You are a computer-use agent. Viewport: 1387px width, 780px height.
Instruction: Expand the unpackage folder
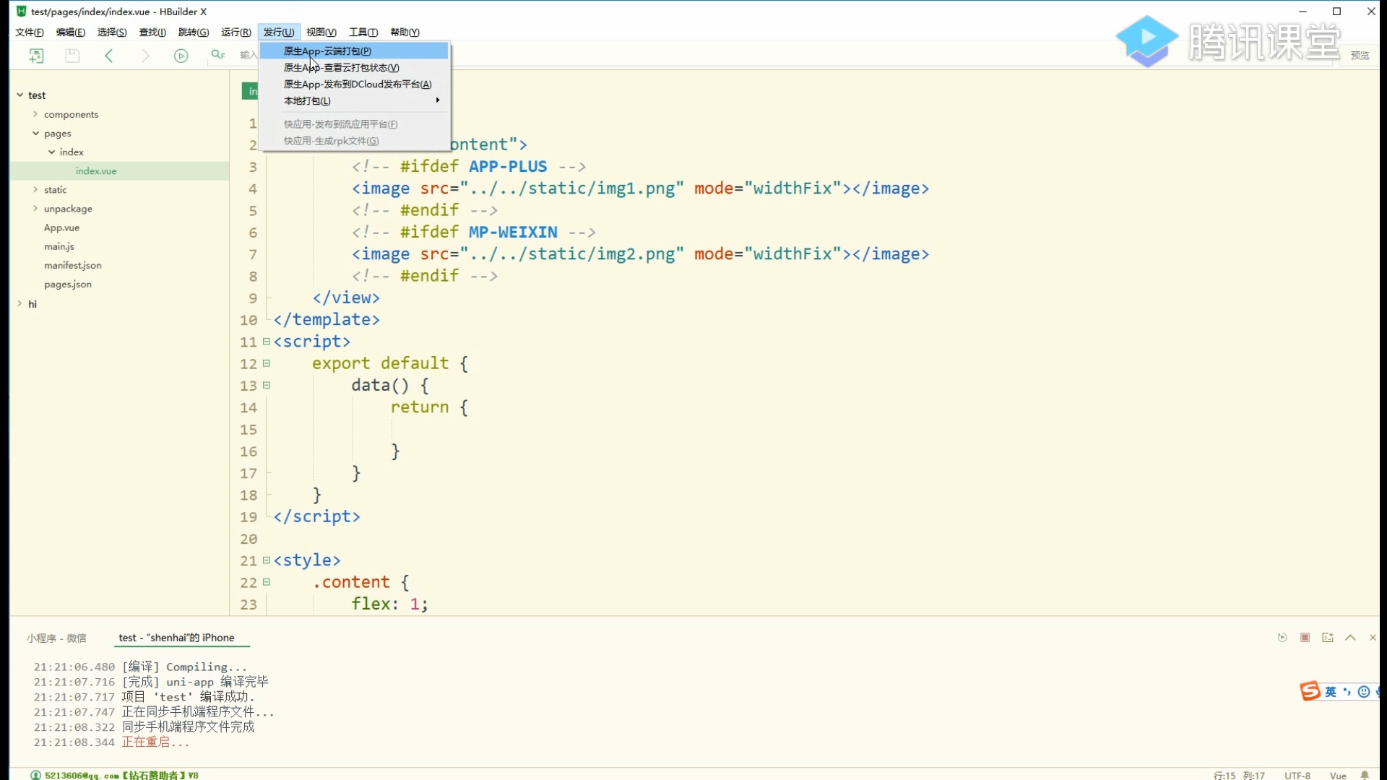click(x=35, y=209)
